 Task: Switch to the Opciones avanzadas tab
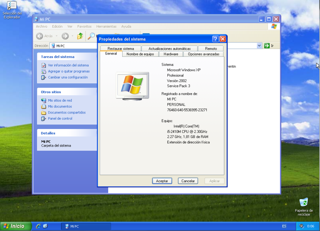204,54
